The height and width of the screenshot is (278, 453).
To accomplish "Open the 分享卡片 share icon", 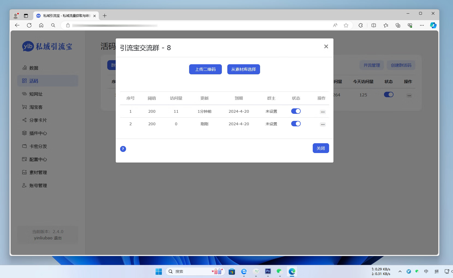I will (25, 120).
